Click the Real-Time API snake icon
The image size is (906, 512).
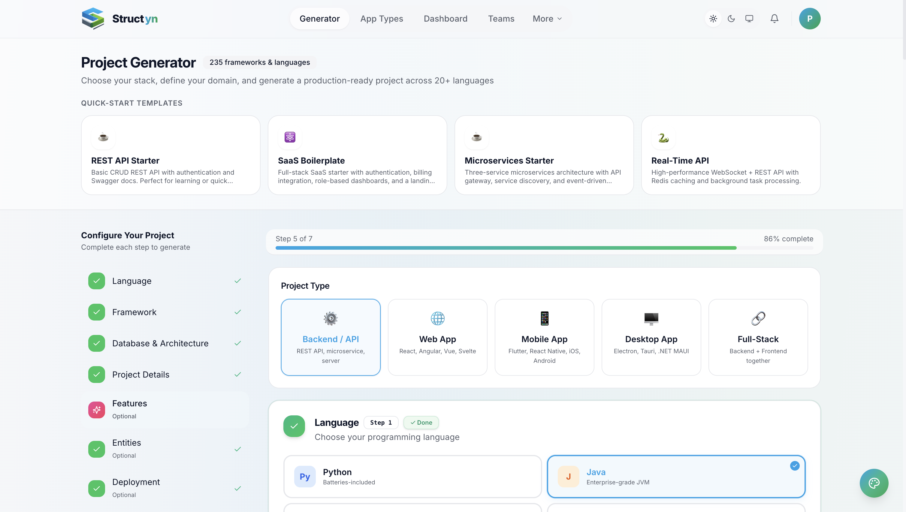(x=663, y=137)
